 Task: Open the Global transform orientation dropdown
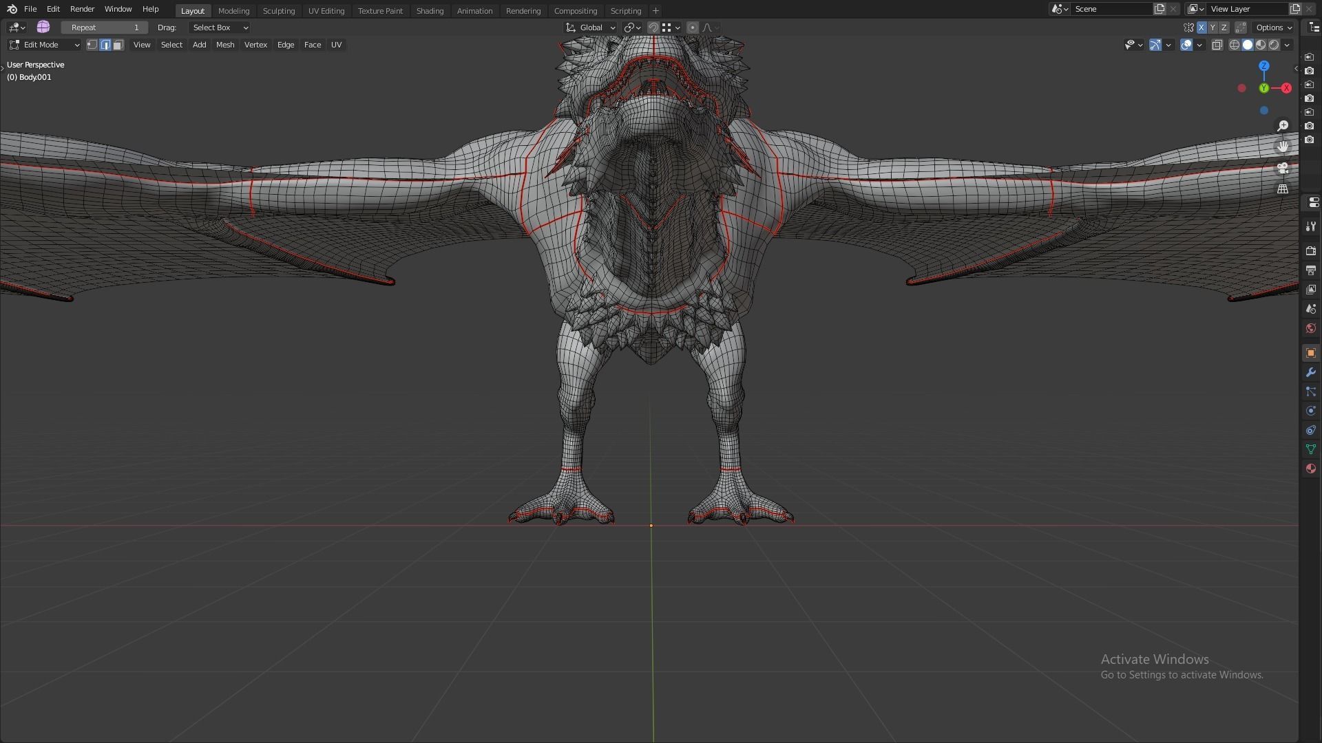click(x=591, y=28)
